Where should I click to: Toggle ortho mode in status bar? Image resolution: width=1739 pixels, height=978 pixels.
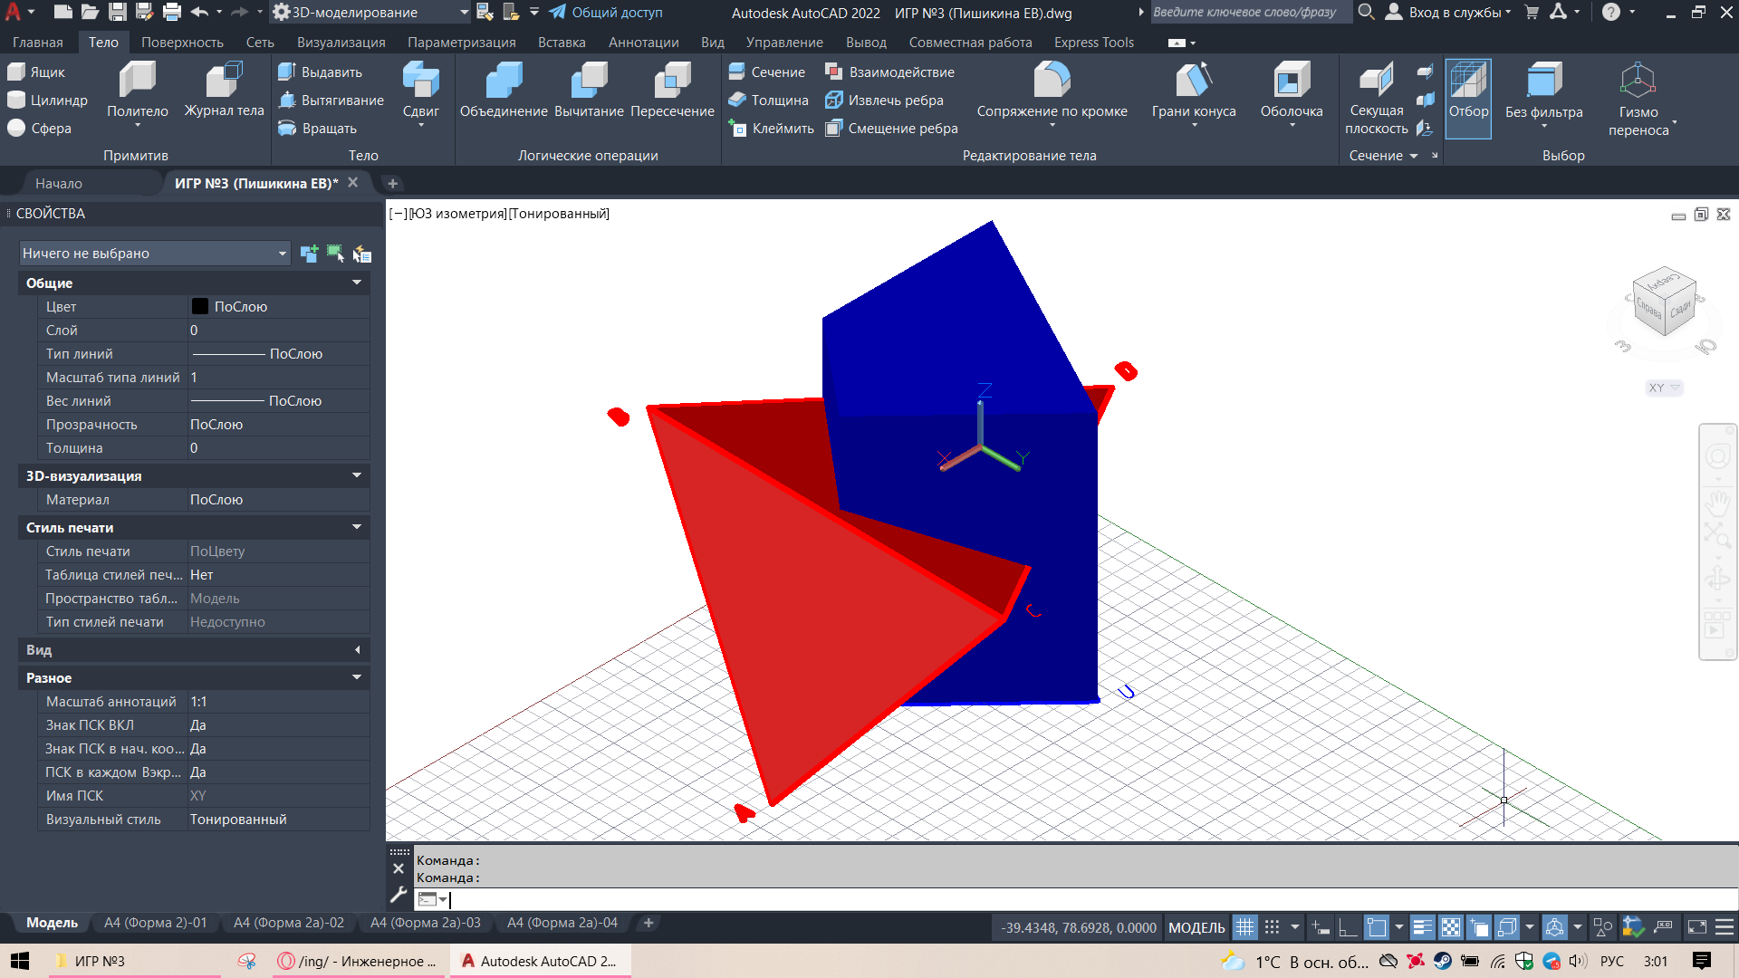[1348, 927]
